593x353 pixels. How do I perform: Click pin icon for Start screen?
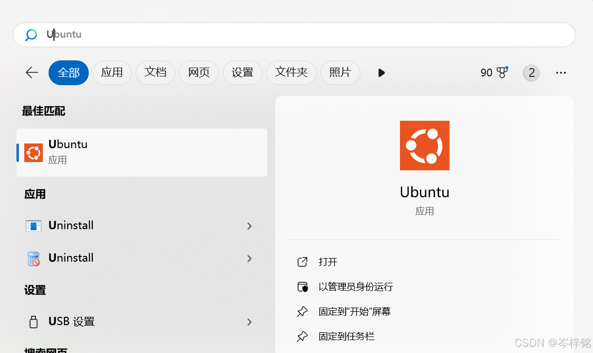[x=302, y=312]
